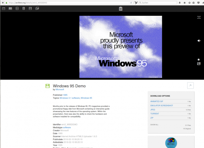Share this item via the share icon

click(x=199, y=64)
